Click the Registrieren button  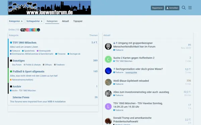click(x=157, y=8)
